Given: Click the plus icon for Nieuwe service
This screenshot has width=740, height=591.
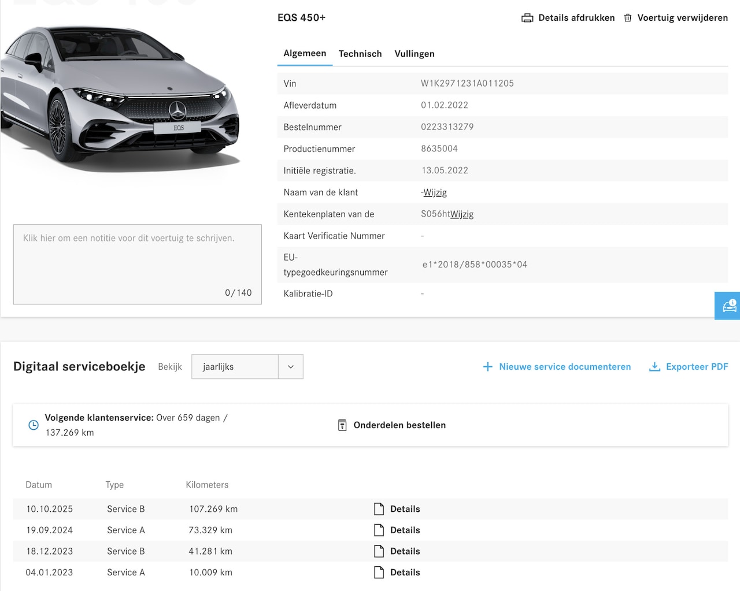Looking at the screenshot, I should click(487, 367).
